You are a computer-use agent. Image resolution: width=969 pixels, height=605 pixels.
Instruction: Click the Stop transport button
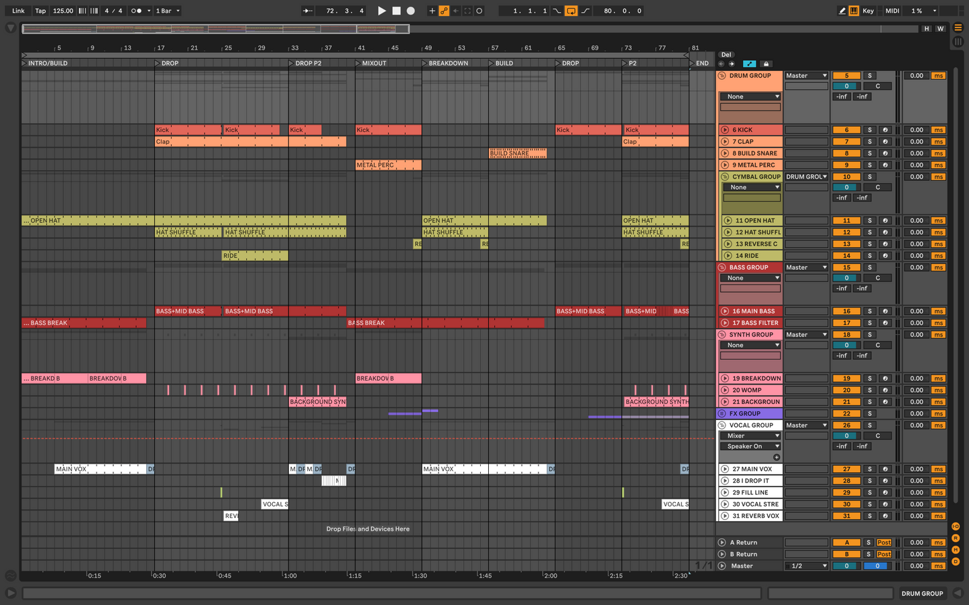pos(396,11)
